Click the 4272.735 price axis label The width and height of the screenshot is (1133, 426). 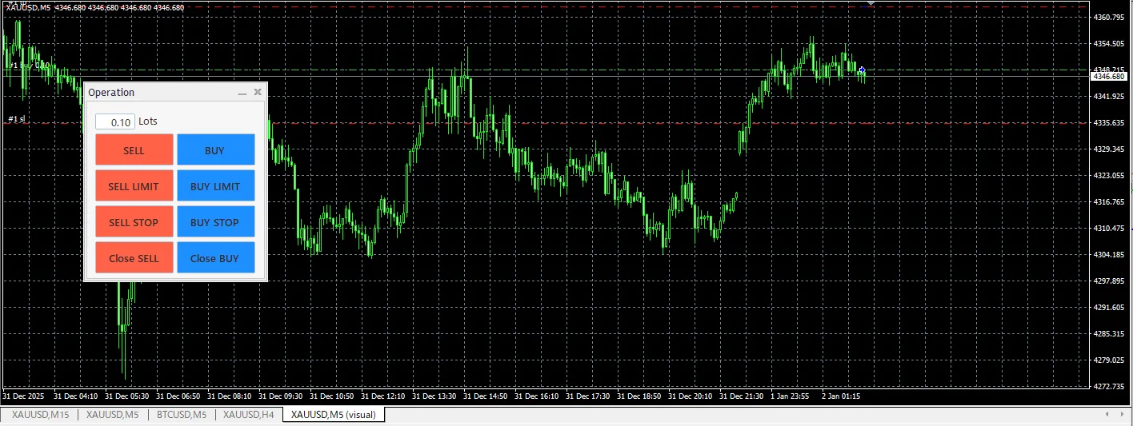click(1109, 386)
